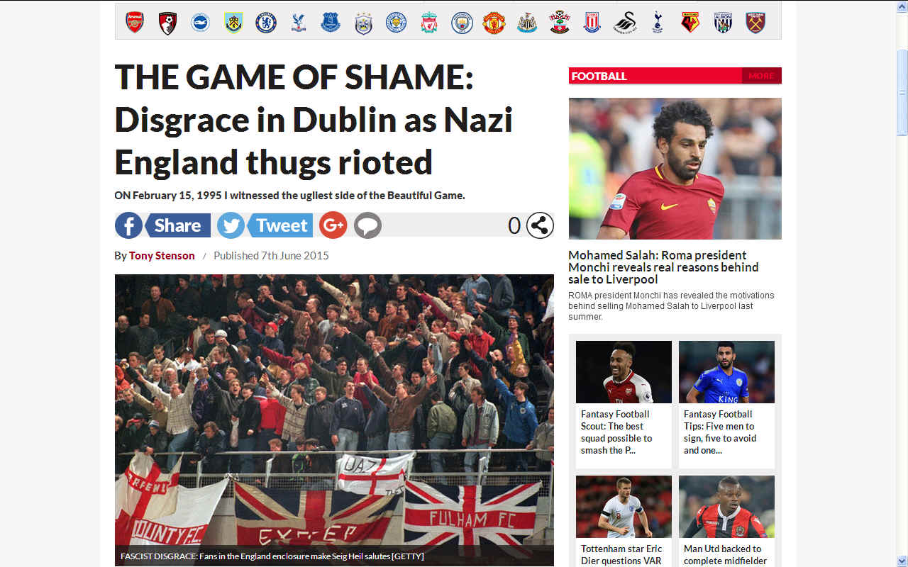Open the Everton club crest
Screen dimensions: 908x567
click(x=331, y=23)
